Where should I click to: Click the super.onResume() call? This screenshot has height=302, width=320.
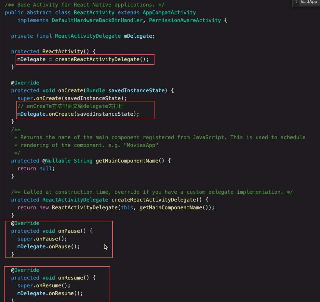(44, 286)
